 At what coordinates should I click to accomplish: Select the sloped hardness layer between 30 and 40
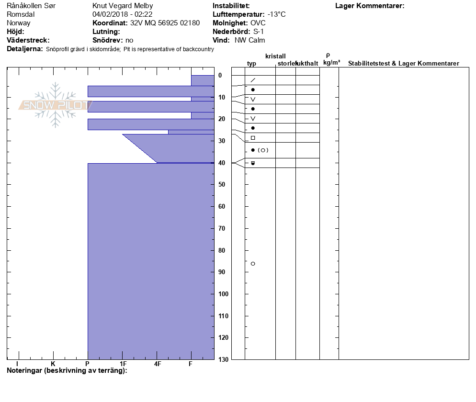click(168, 148)
